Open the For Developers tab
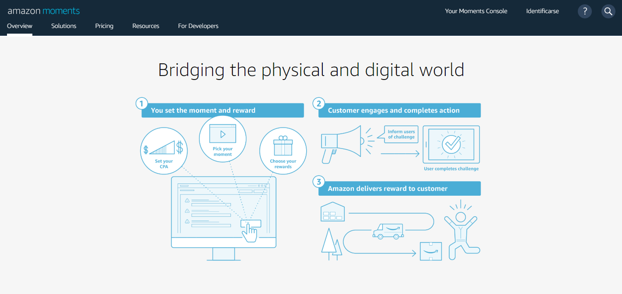Image resolution: width=622 pixels, height=294 pixels. coord(198,26)
